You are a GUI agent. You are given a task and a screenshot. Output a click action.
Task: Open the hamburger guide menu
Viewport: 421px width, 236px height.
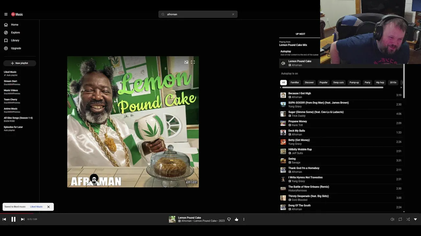point(6,14)
